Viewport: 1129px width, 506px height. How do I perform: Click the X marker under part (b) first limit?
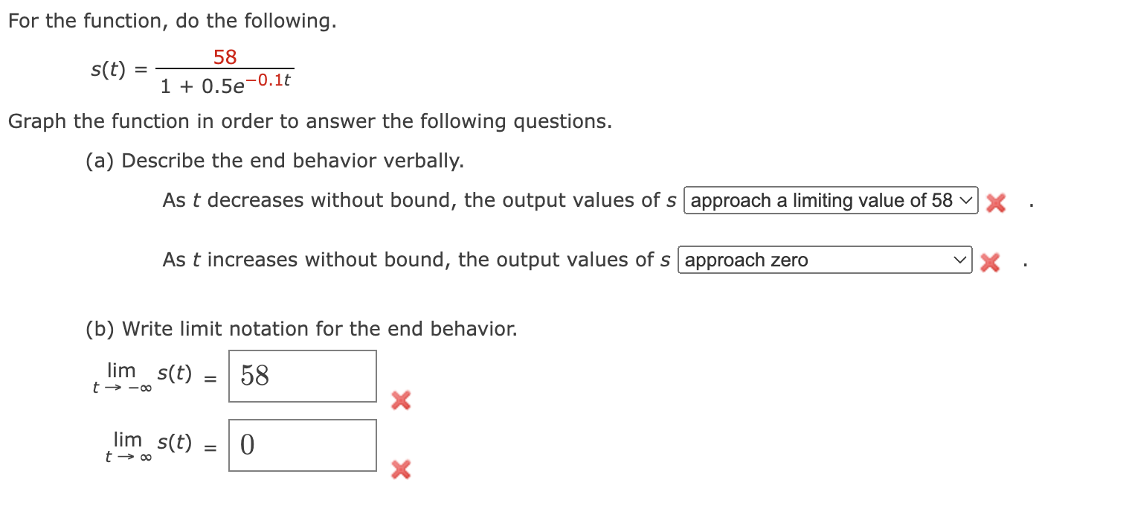tap(401, 400)
